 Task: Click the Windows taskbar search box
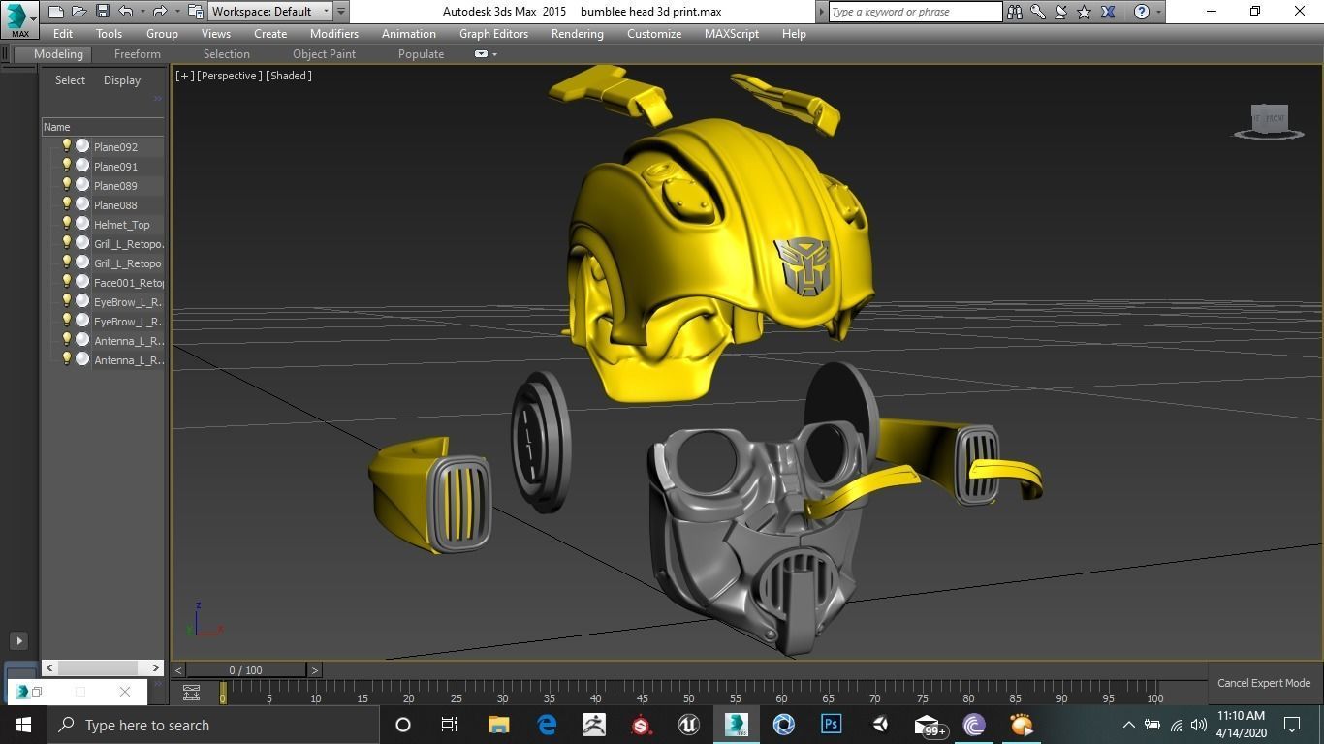(212, 725)
